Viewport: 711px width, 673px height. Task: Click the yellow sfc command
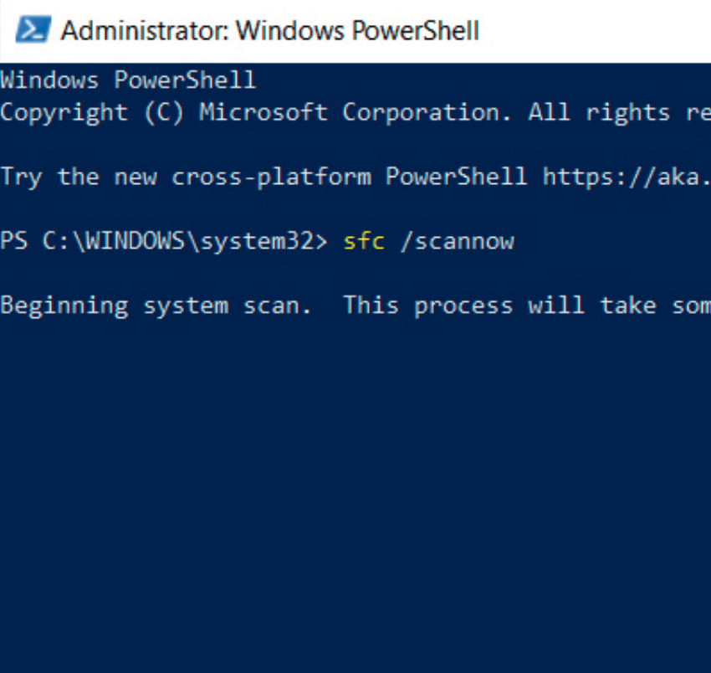[x=363, y=242]
